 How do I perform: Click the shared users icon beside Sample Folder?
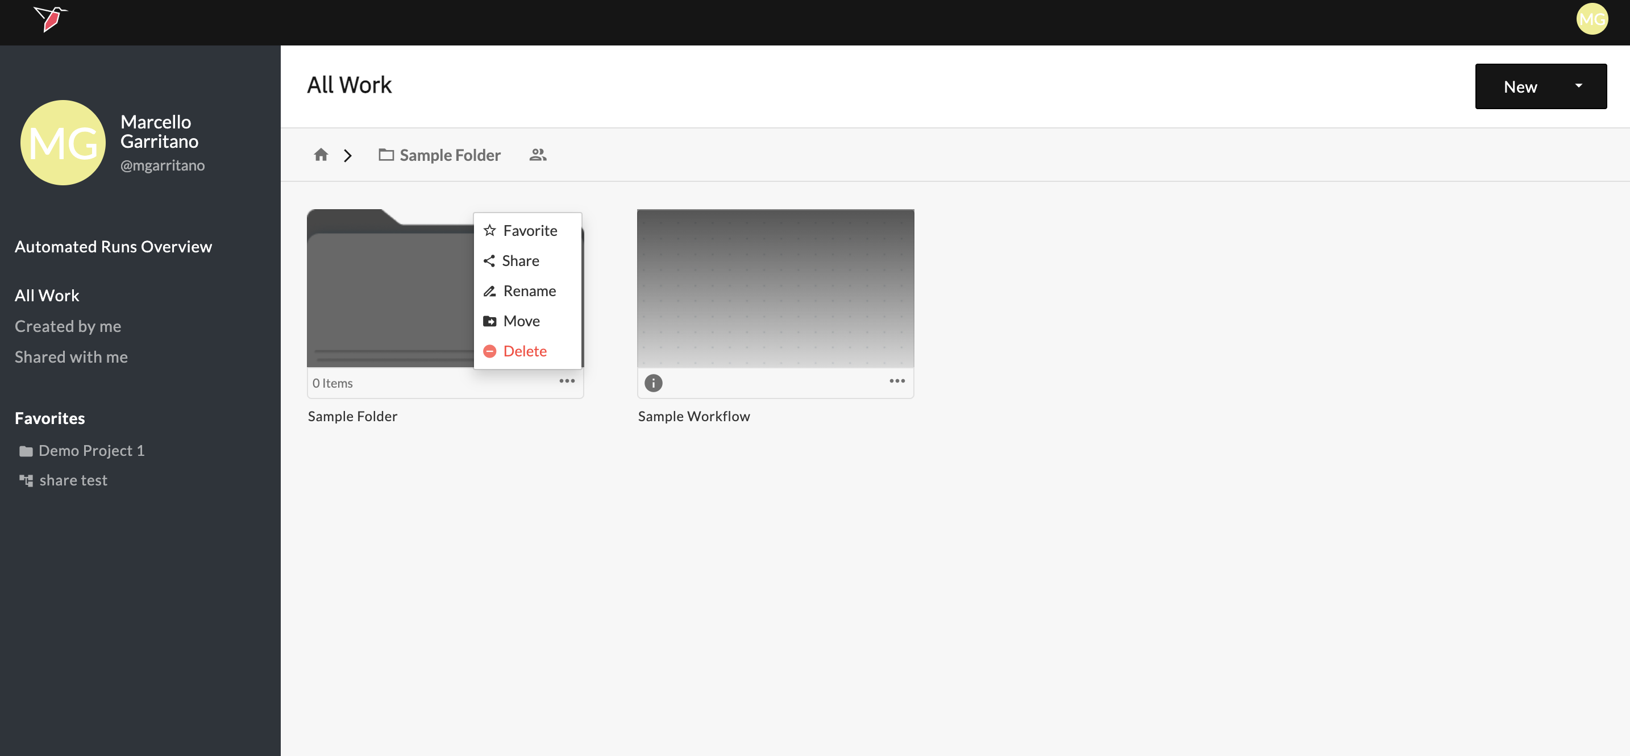[x=537, y=155]
